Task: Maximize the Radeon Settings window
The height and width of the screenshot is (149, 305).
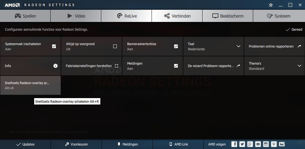Action: point(290,5)
